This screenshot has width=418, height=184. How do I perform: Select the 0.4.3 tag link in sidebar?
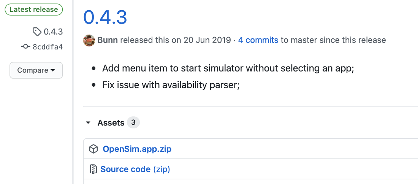coord(53,32)
